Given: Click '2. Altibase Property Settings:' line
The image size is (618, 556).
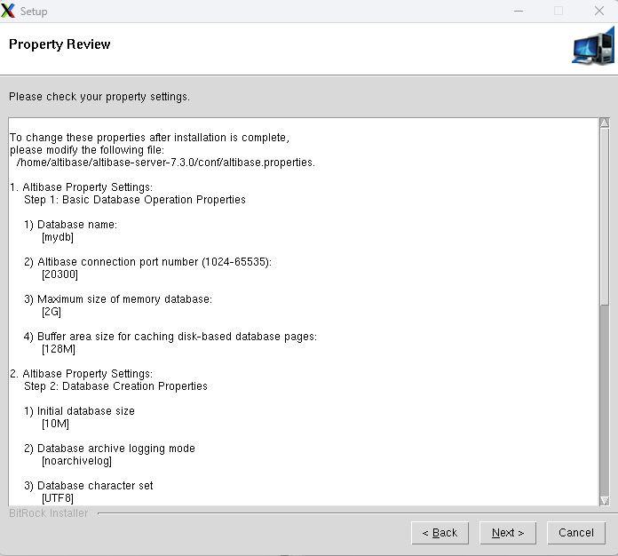Looking at the screenshot, I should coord(81,373).
